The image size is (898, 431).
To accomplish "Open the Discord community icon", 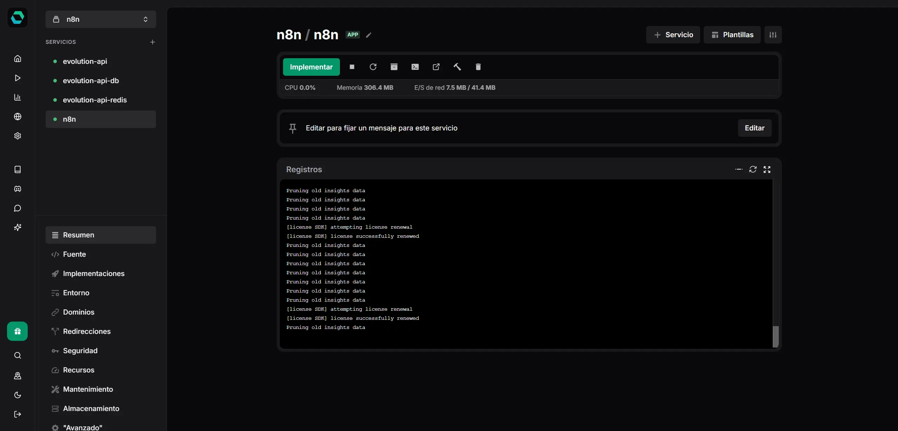I will click(x=18, y=189).
